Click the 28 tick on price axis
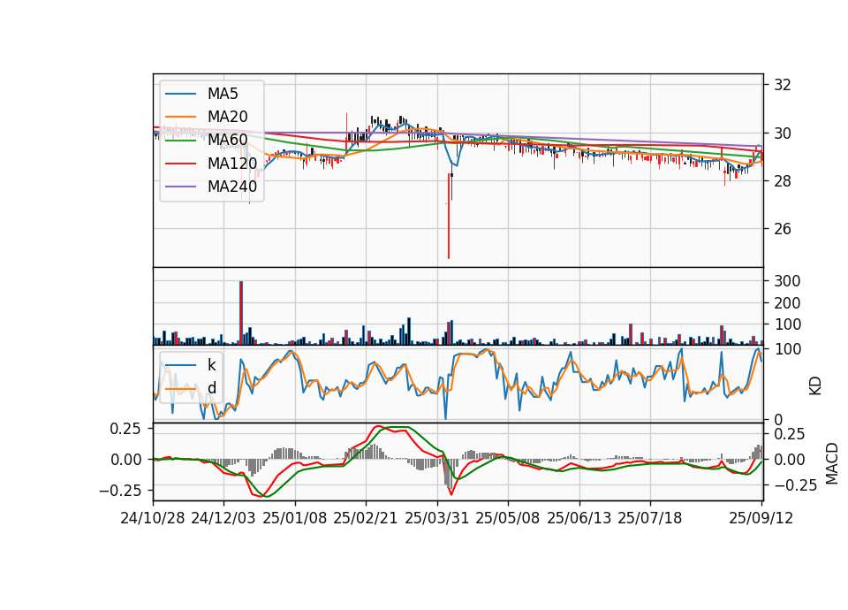The width and height of the screenshot is (848, 610). [783, 181]
